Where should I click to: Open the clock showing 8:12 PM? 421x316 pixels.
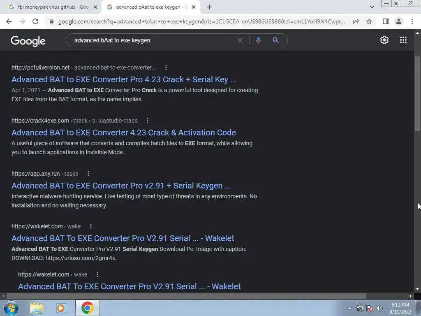point(400,308)
